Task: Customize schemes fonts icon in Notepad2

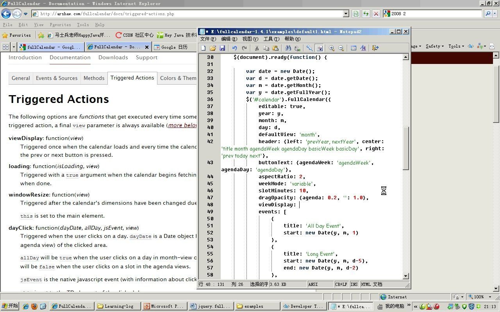Action: (x=363, y=48)
